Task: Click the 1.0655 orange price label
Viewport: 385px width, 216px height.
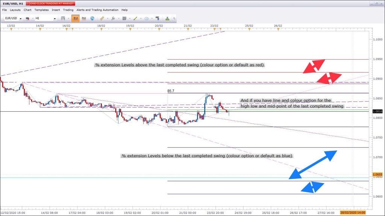Action: (x=377, y=174)
